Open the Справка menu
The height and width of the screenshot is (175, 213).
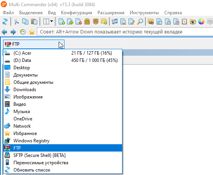pos(173,13)
